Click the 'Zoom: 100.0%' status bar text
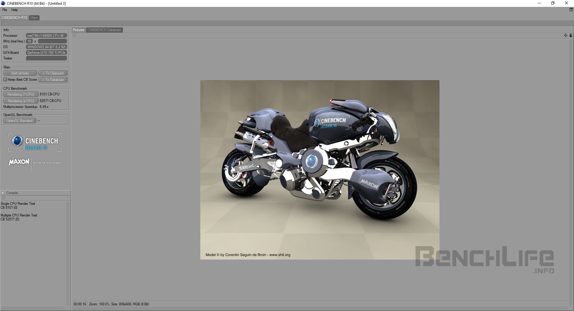The width and height of the screenshot is (574, 311). [99, 304]
